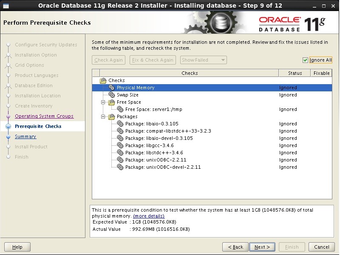The height and width of the screenshot is (255, 340).
Task: Select Package: libaio-0.3.105 row
Action: click(212, 124)
